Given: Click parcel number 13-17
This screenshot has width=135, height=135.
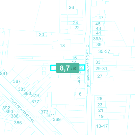Looking at the screenshot, I should tap(102, 126).
